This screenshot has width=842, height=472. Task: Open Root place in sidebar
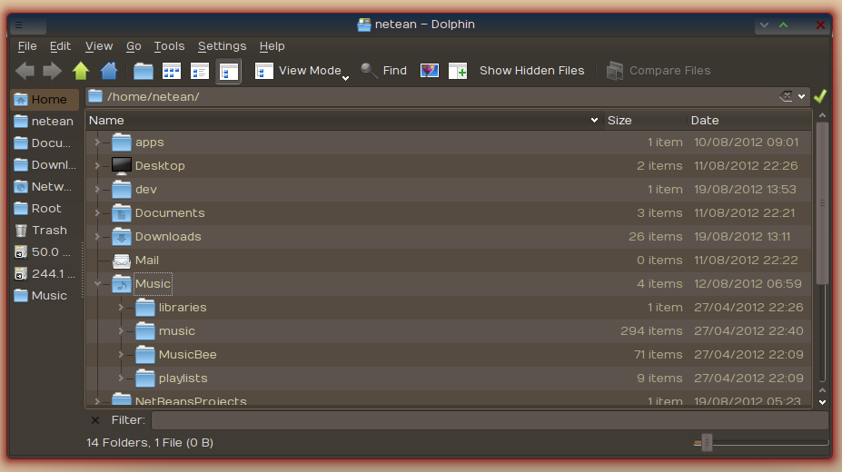pos(45,208)
